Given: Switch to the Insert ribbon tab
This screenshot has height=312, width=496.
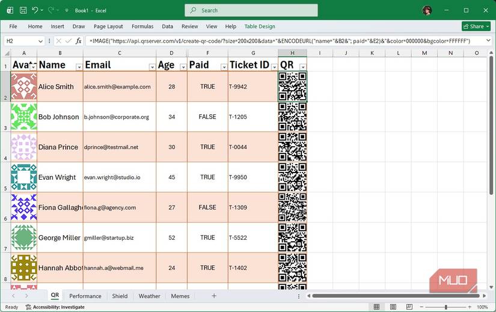Looking at the screenshot, I should (57, 26).
